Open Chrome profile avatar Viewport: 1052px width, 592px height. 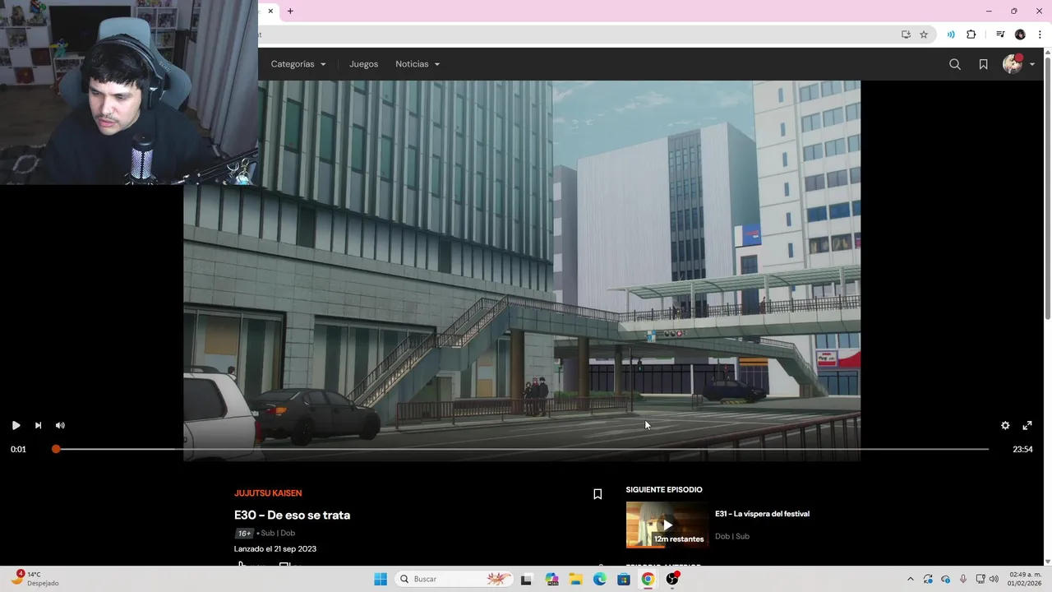point(1020,35)
